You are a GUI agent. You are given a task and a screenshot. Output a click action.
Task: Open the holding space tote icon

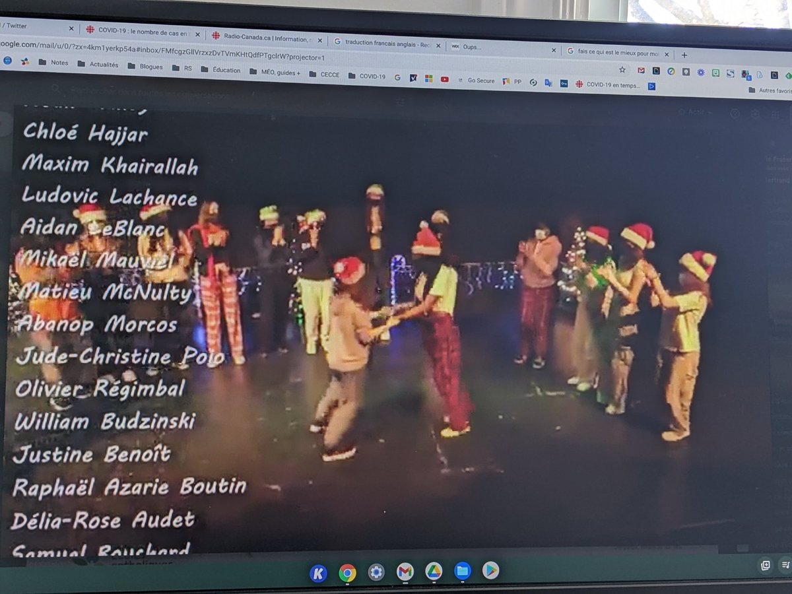tap(766, 565)
